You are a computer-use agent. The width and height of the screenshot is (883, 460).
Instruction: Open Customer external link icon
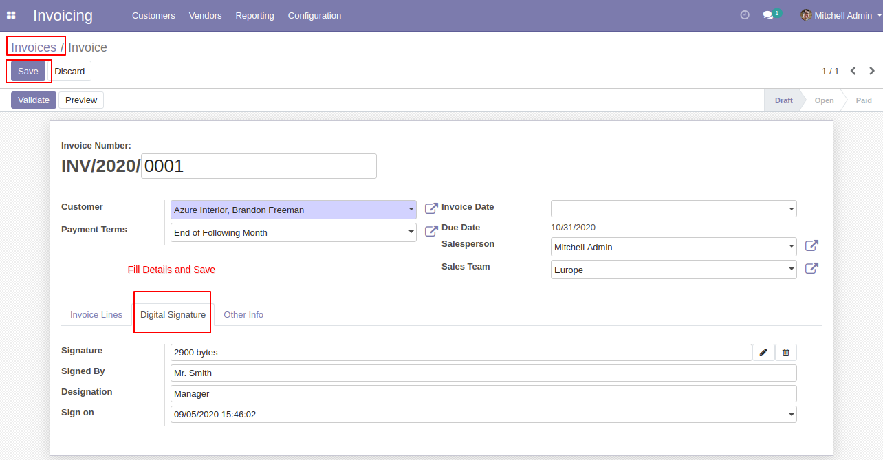[x=431, y=208]
